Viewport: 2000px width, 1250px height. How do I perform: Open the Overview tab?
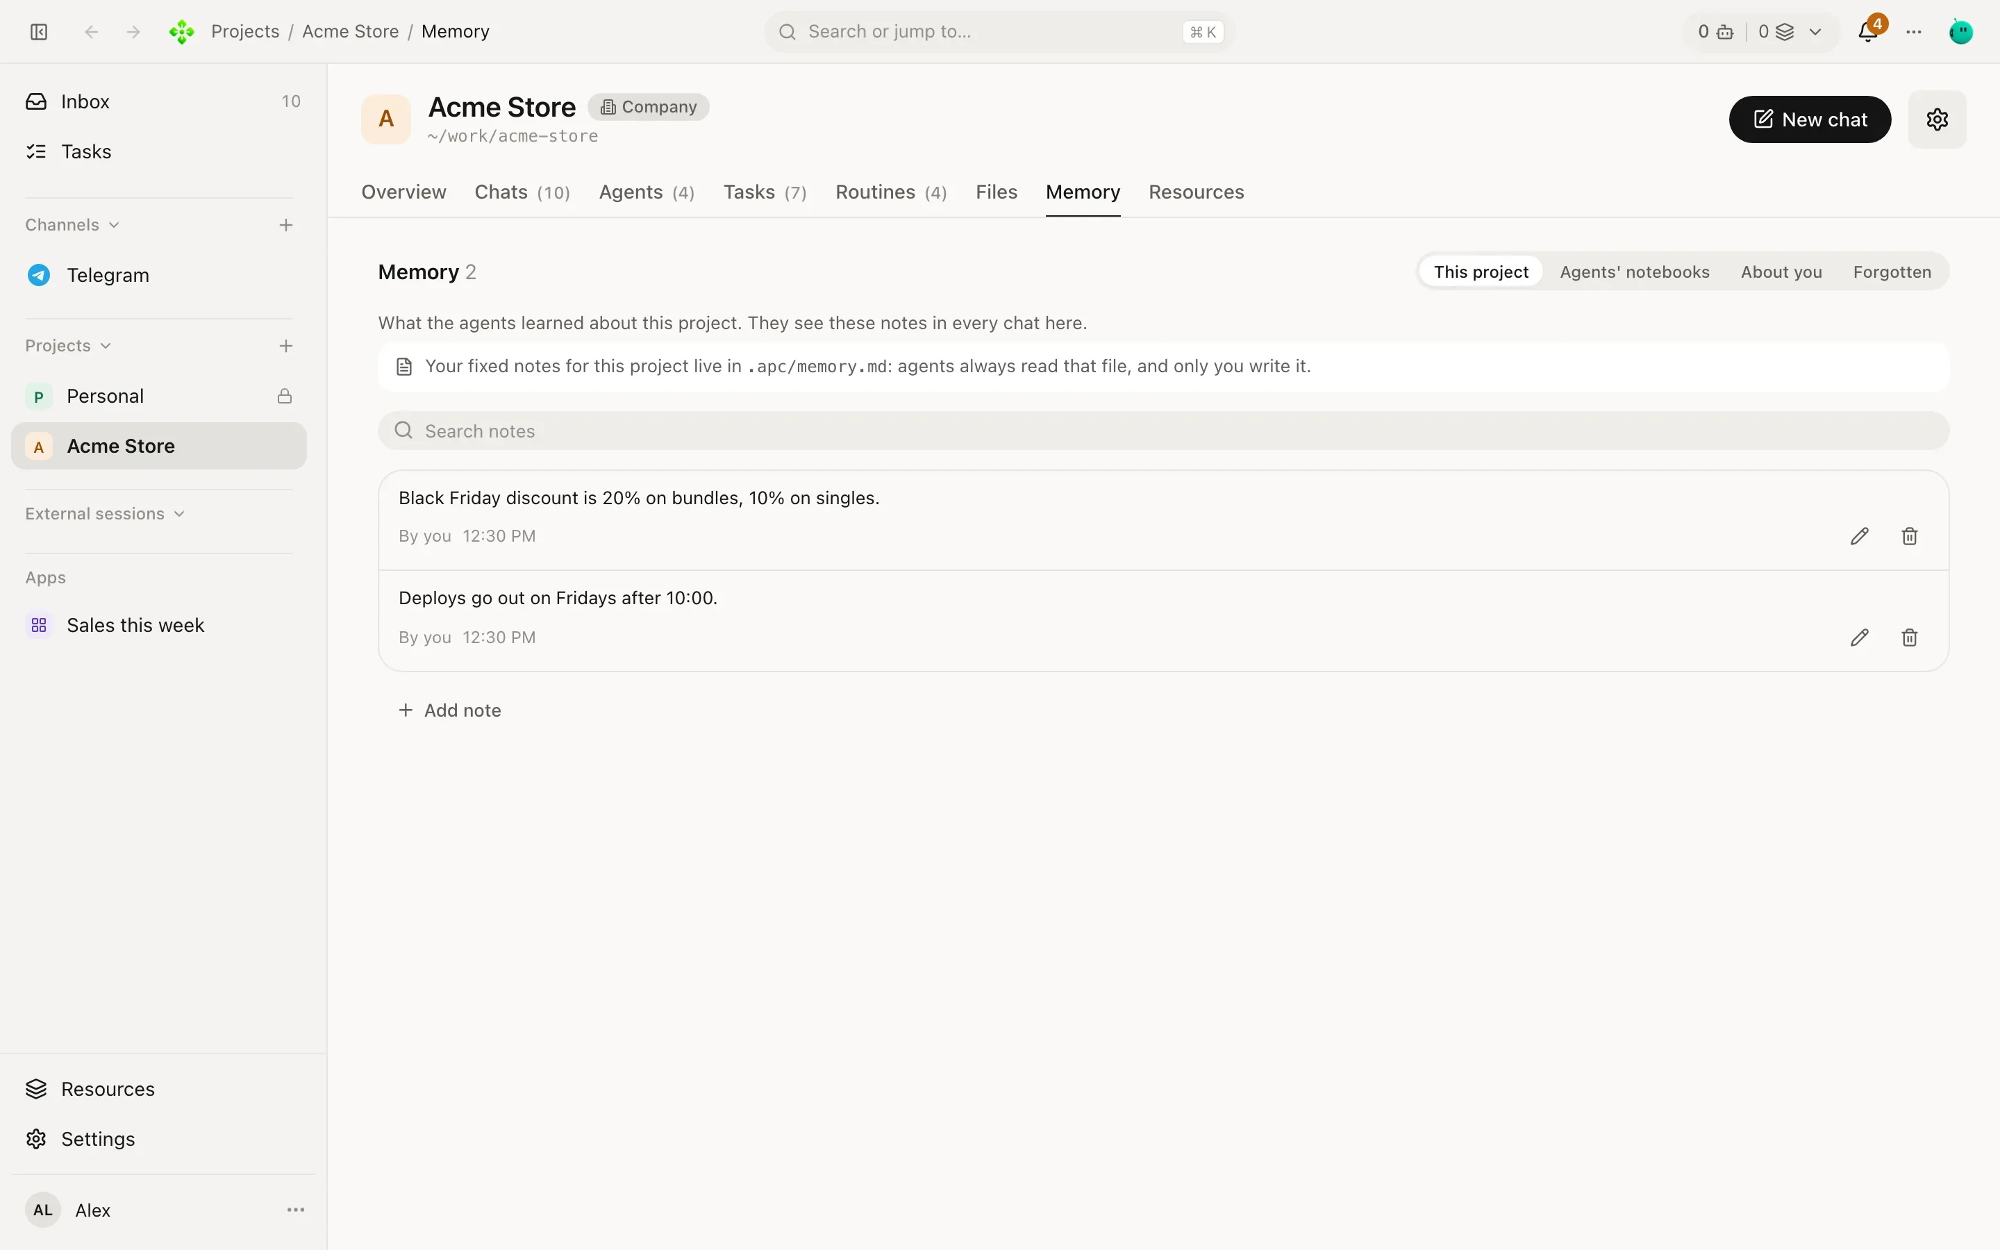[x=403, y=192]
